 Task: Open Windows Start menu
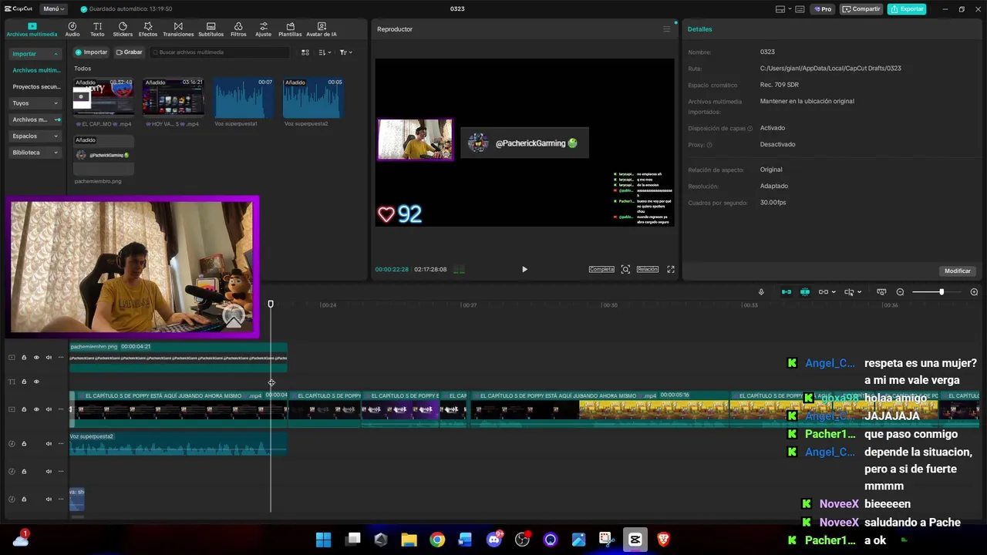[x=324, y=540]
